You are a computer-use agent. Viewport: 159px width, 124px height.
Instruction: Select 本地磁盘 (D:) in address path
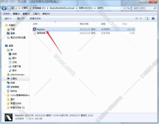pos(39,8)
